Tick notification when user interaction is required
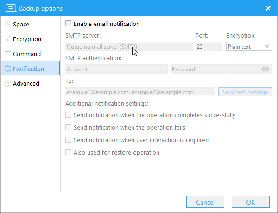 69,140
